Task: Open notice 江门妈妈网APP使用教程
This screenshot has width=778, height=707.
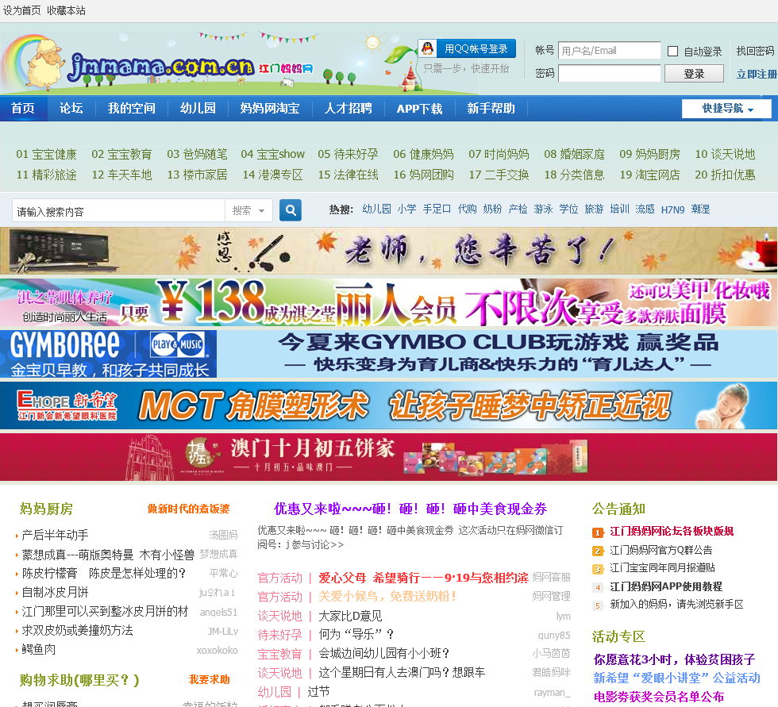Action: pos(666,587)
